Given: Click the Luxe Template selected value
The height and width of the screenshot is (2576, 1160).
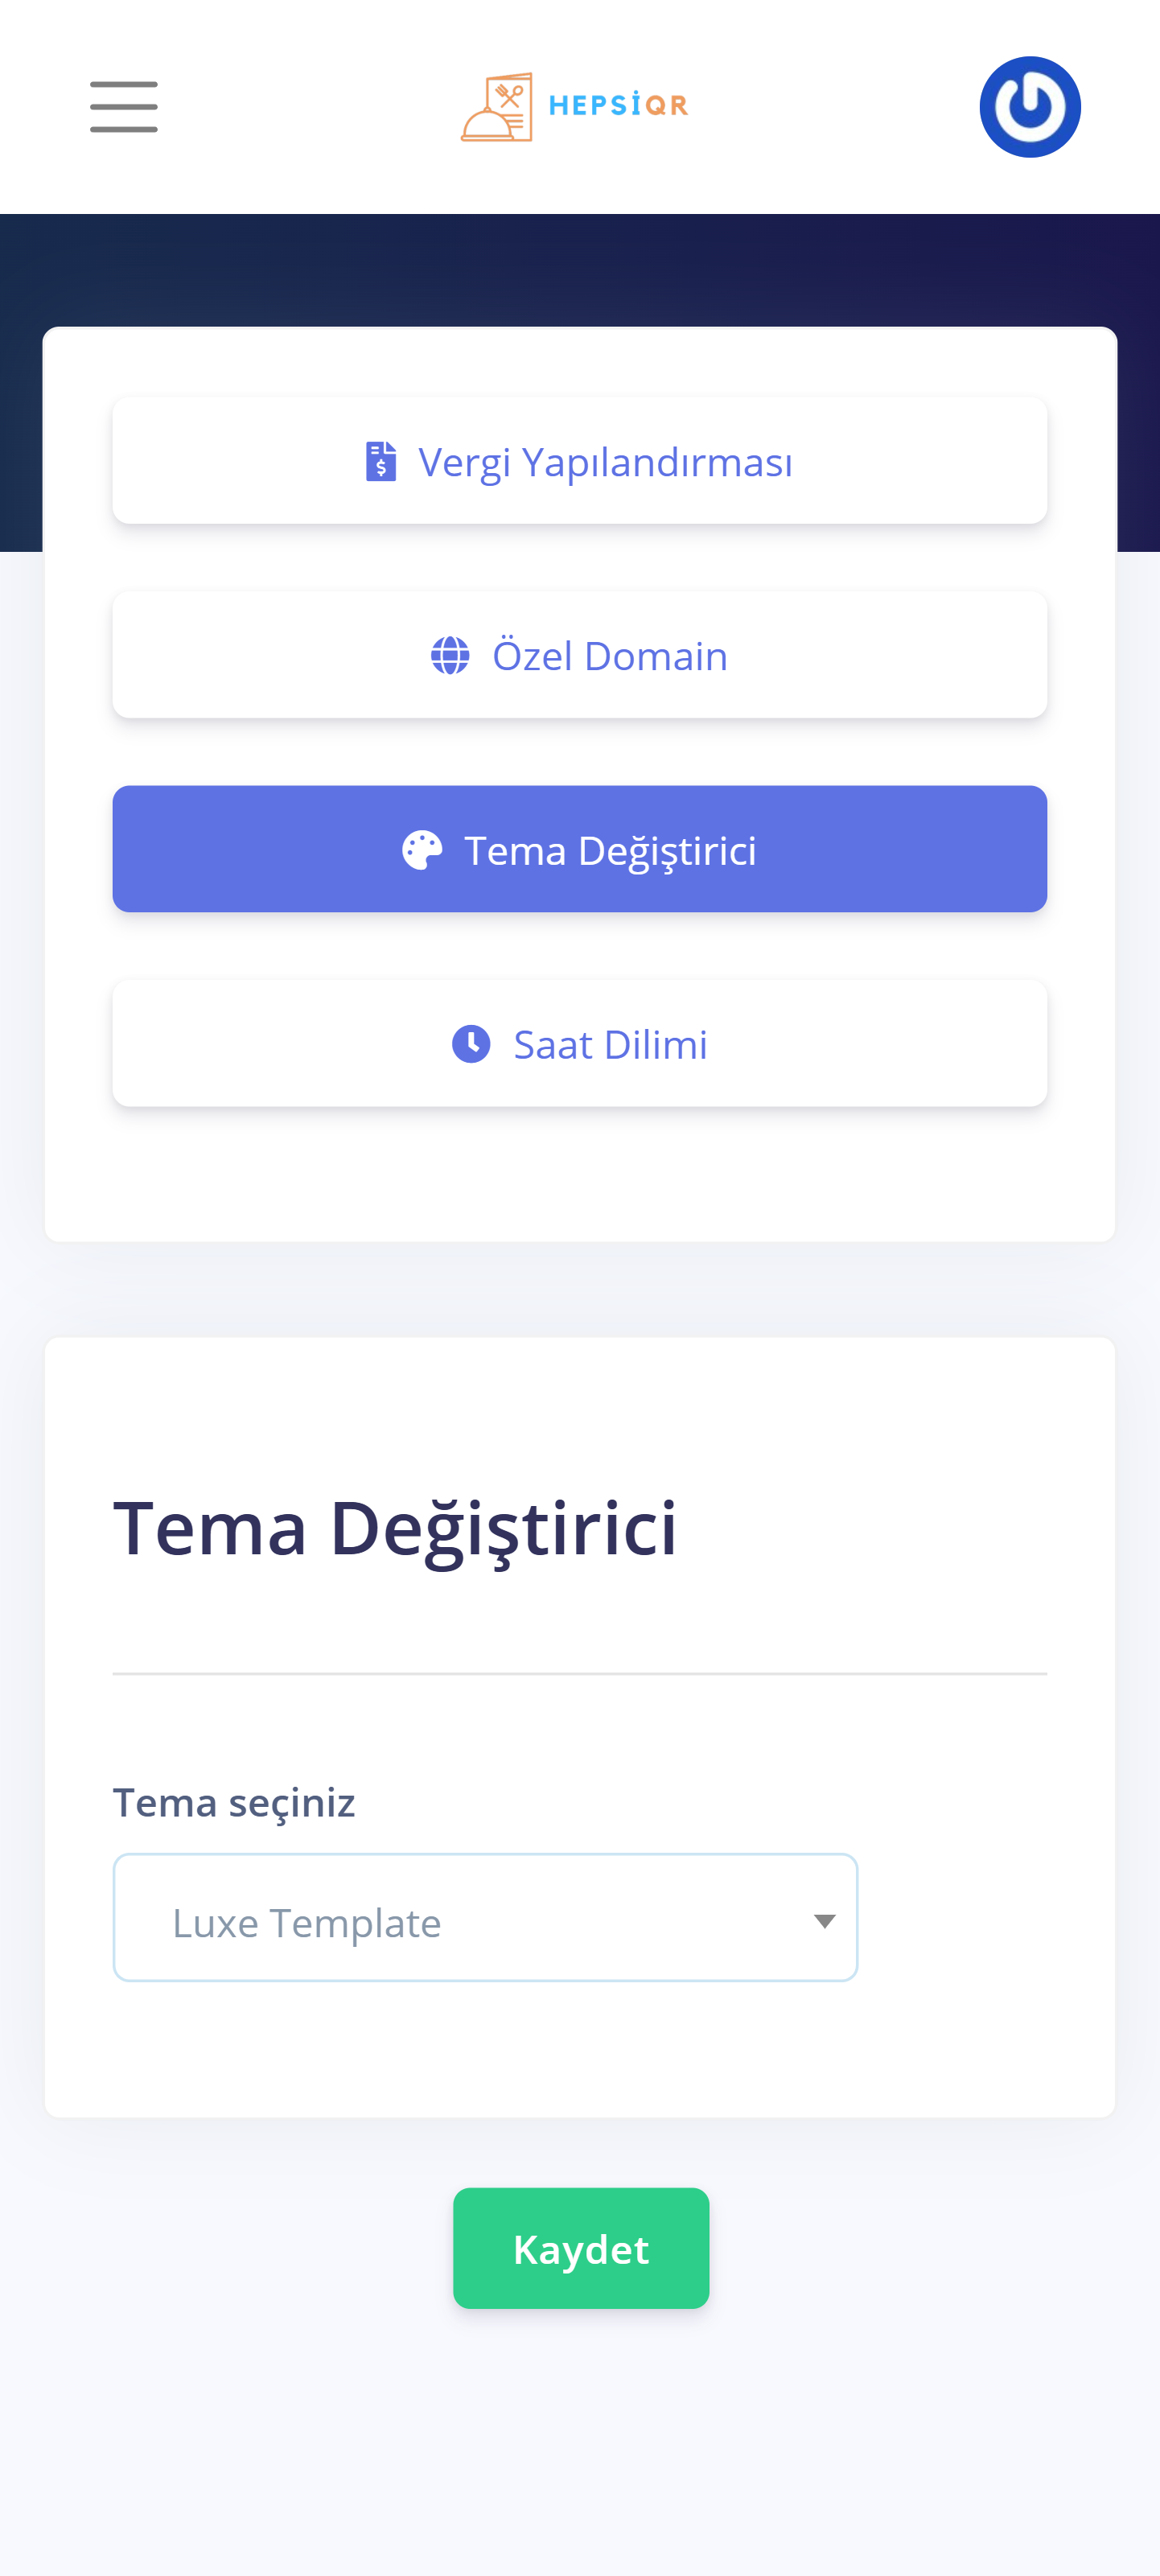Looking at the screenshot, I should [x=307, y=1922].
